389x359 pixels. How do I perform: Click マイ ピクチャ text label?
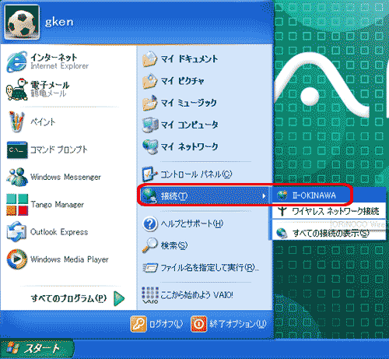[183, 81]
